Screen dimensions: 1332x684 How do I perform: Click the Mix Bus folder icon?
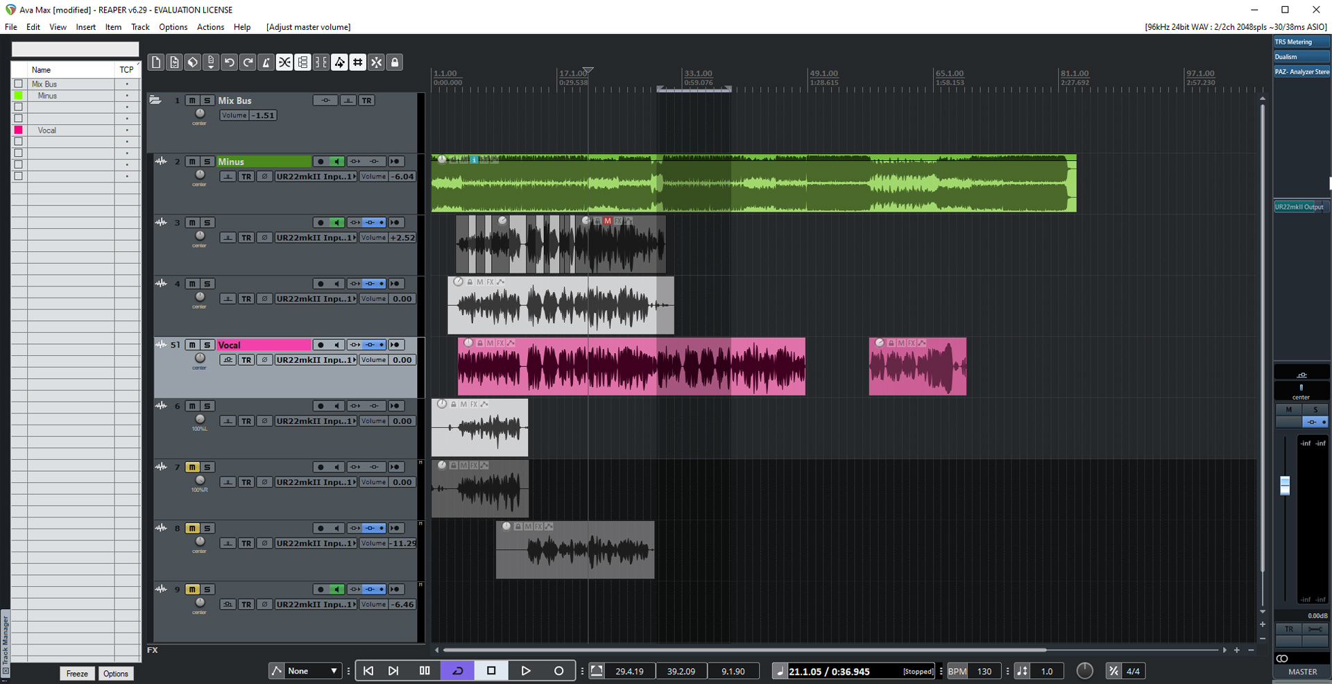[155, 101]
